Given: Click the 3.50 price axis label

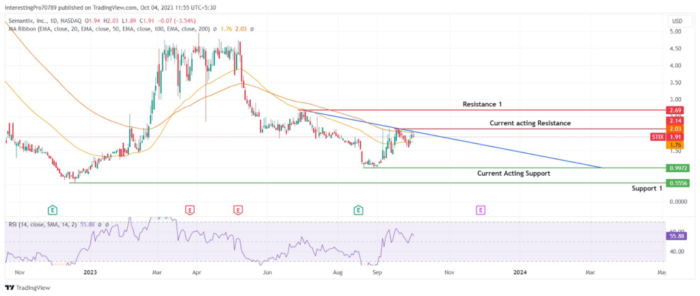Looking at the screenshot, I should 675,83.
